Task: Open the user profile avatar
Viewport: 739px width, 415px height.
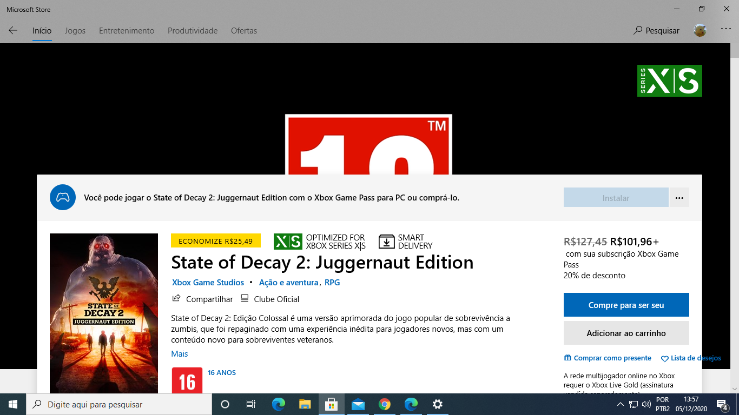Action: click(x=700, y=30)
